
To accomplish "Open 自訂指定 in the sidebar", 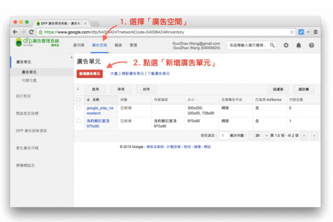I will [23, 96].
